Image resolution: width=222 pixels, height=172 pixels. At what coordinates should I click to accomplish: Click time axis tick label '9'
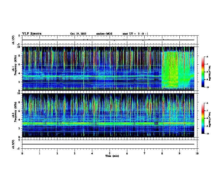coord(179,153)
